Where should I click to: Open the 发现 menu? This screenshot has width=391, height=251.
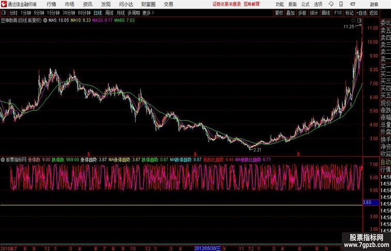[x=106, y=4]
